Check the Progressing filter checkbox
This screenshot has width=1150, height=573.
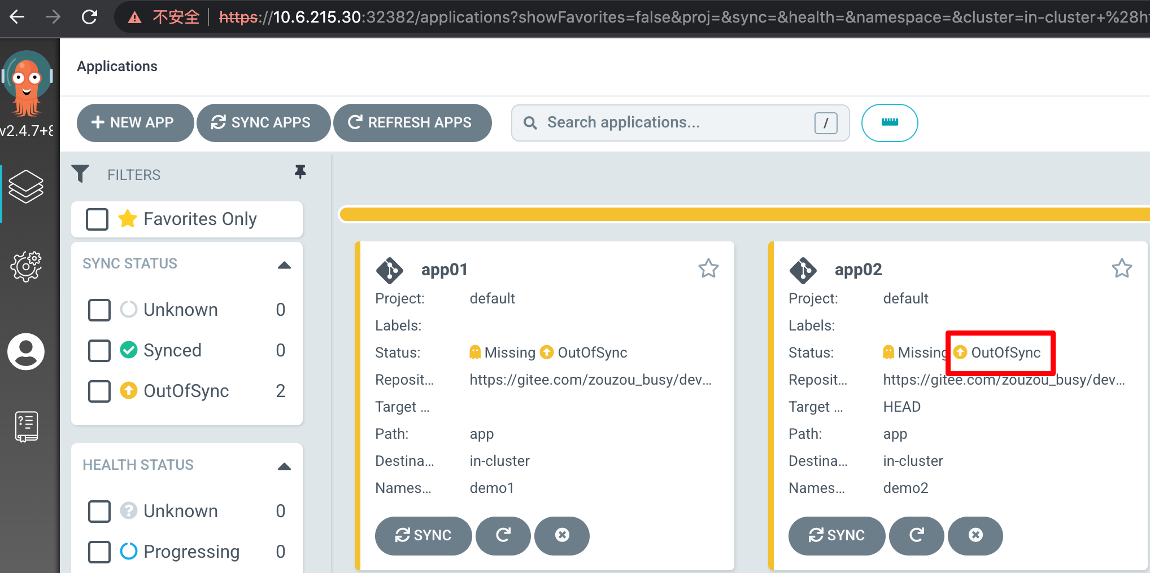click(99, 552)
